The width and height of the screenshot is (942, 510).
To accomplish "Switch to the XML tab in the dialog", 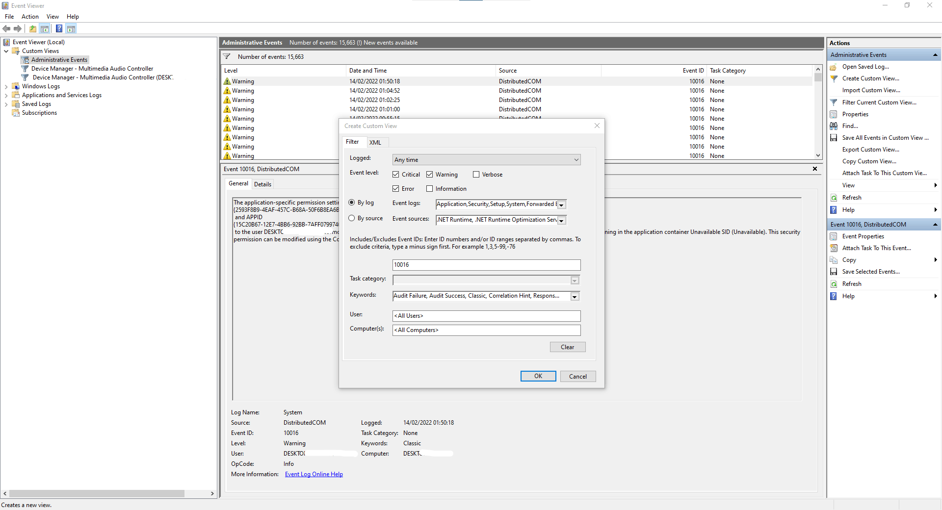I will point(375,143).
